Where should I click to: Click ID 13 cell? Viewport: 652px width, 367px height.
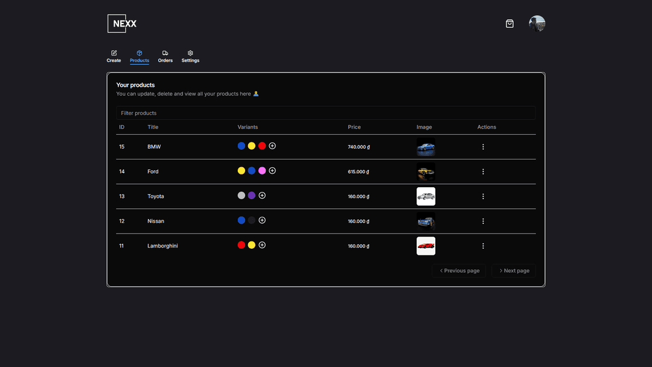coord(122,196)
